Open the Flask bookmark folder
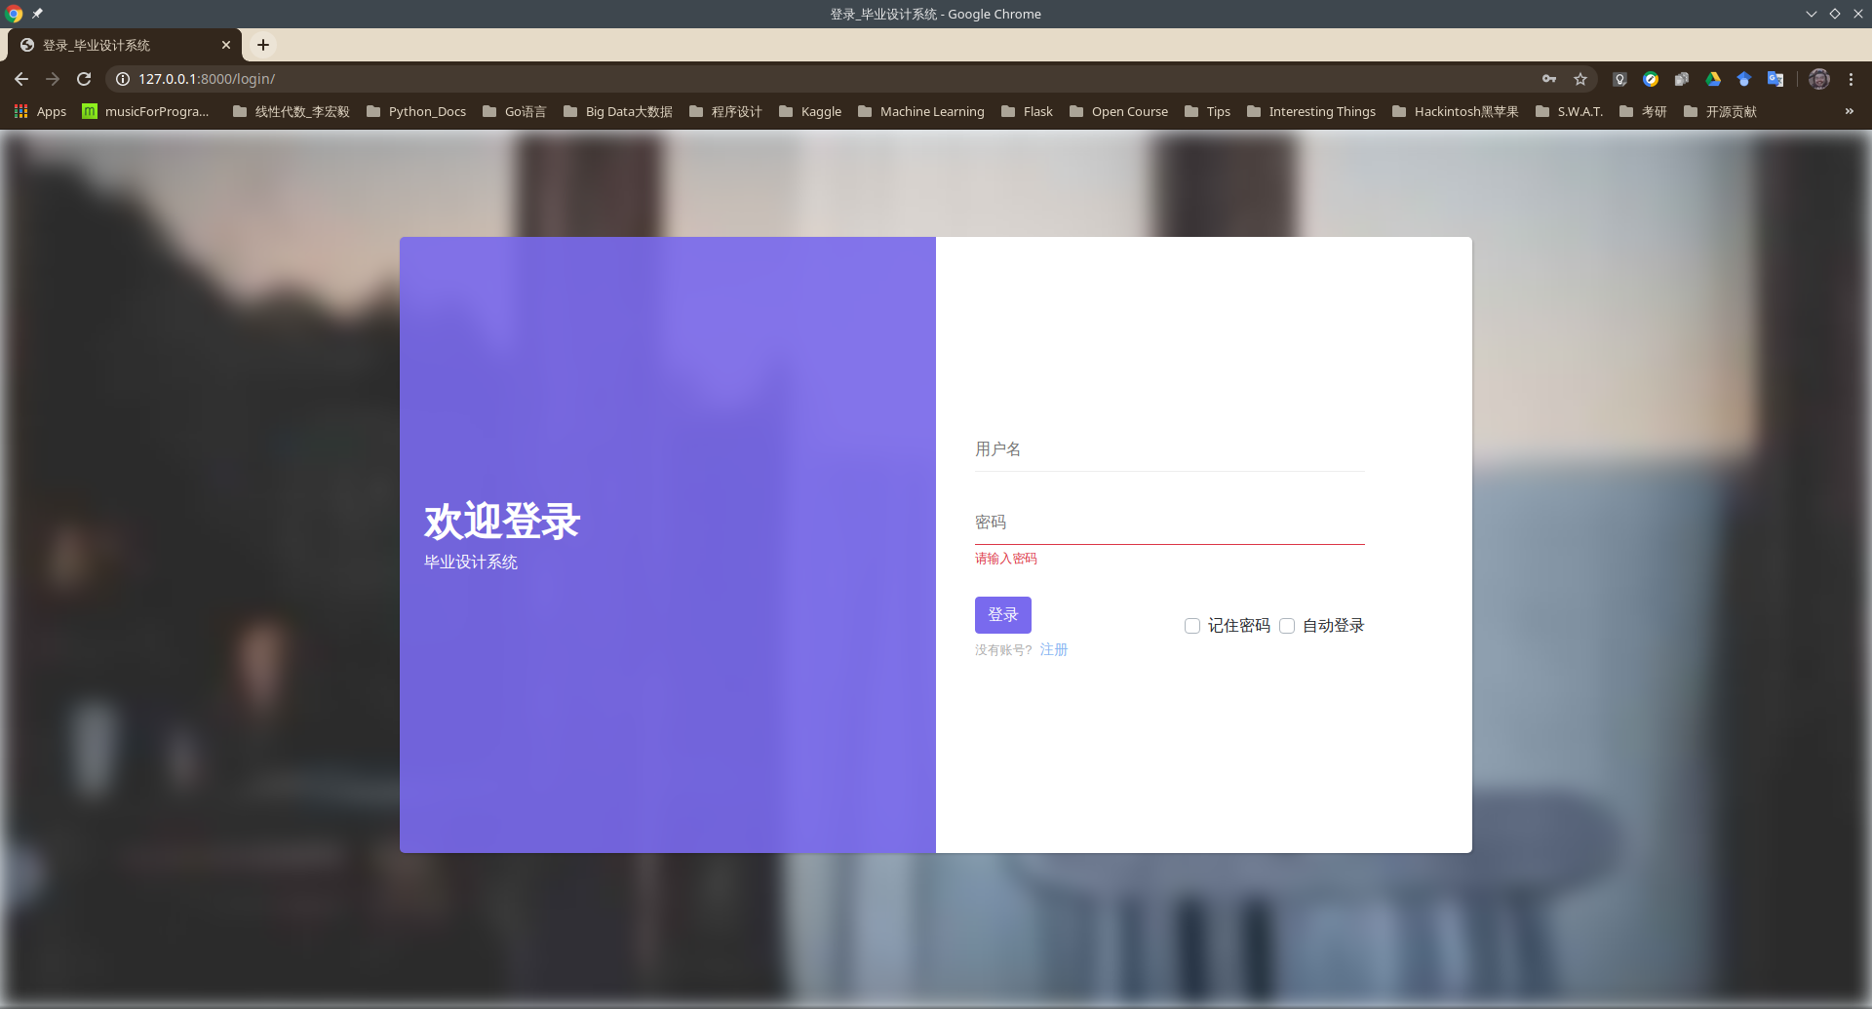This screenshot has width=1872, height=1009. pos(1027,111)
